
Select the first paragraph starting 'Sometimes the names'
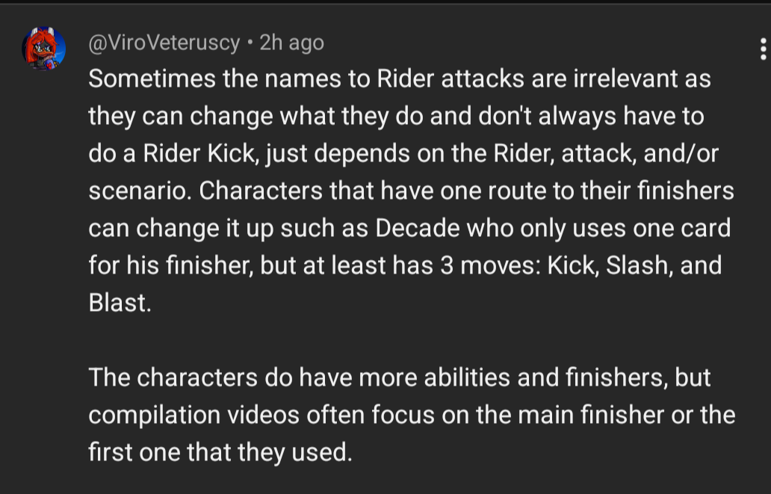(412, 191)
